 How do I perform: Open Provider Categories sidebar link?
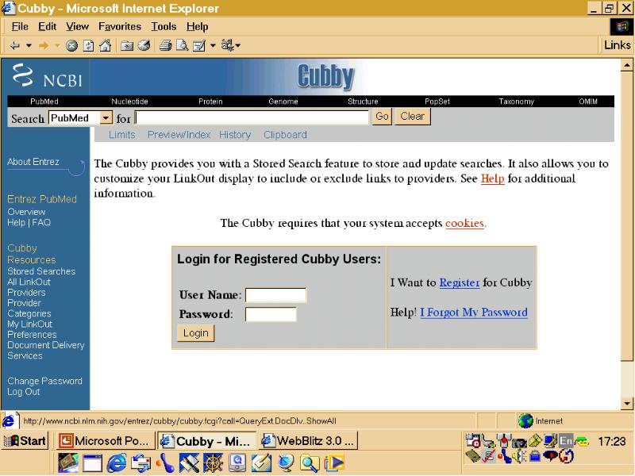pos(29,308)
